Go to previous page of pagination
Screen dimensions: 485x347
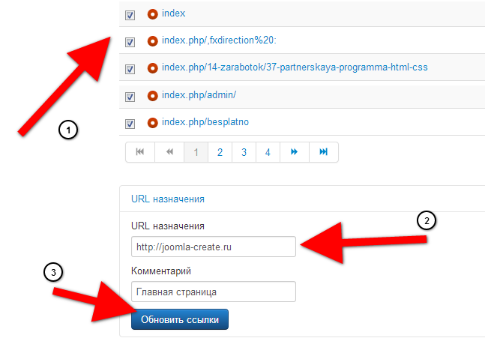click(169, 152)
